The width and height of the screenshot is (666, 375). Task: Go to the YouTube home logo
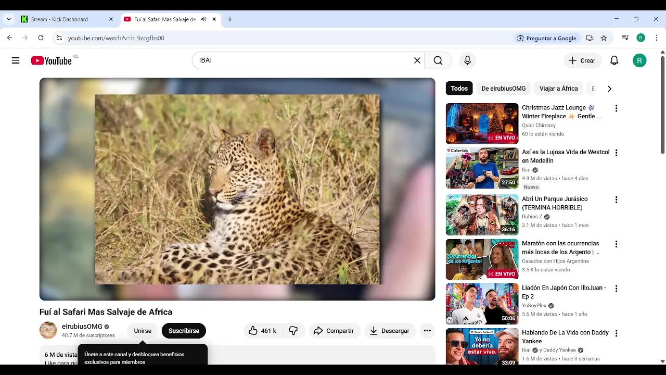52,60
